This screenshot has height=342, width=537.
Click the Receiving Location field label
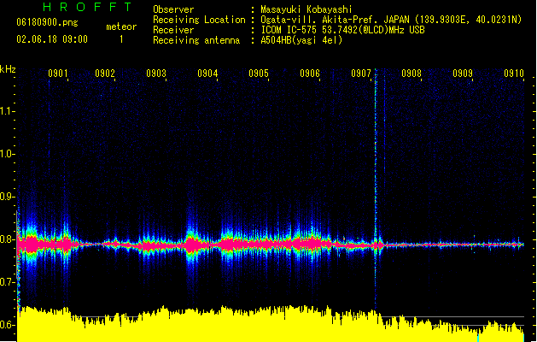[x=199, y=20]
